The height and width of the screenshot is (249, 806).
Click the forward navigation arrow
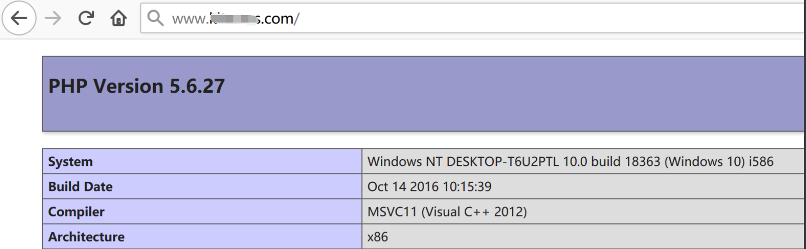53,19
